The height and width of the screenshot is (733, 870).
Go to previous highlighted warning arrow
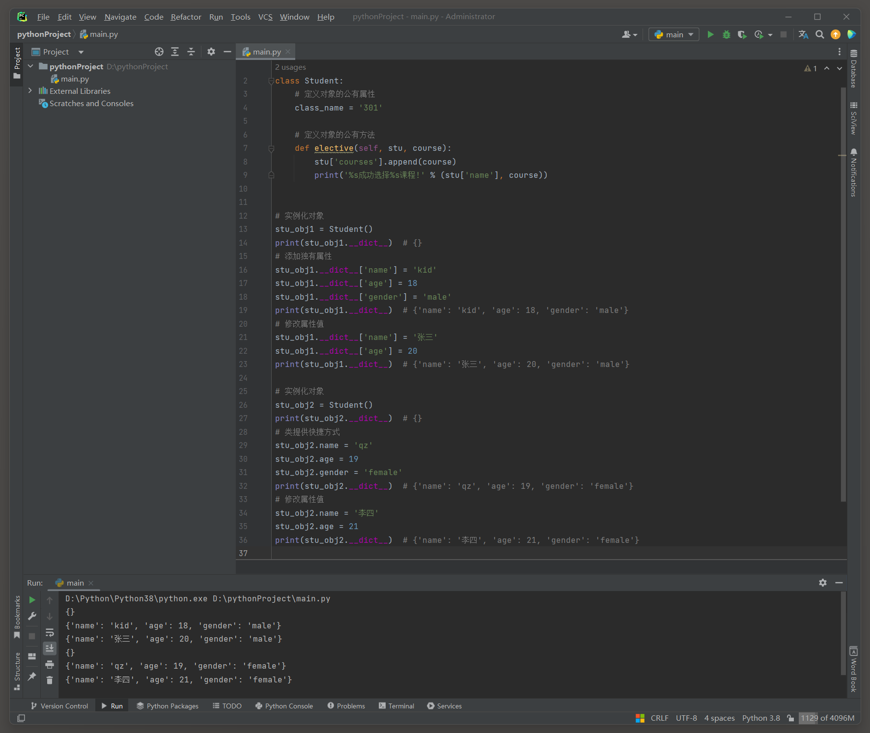pyautogui.click(x=827, y=68)
